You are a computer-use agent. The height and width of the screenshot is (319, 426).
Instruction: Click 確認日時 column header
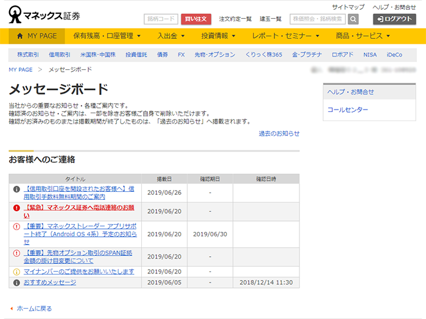[x=266, y=179]
